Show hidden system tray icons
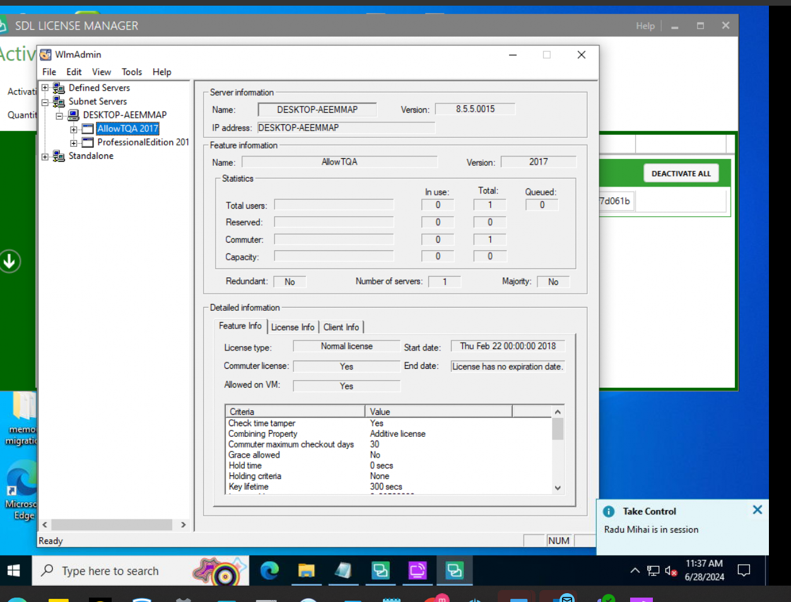The image size is (791, 602). [x=635, y=571]
